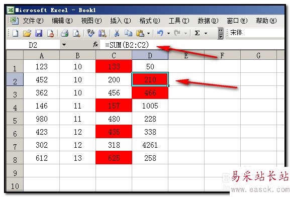Open the 插入(I) menu

pos(121,21)
